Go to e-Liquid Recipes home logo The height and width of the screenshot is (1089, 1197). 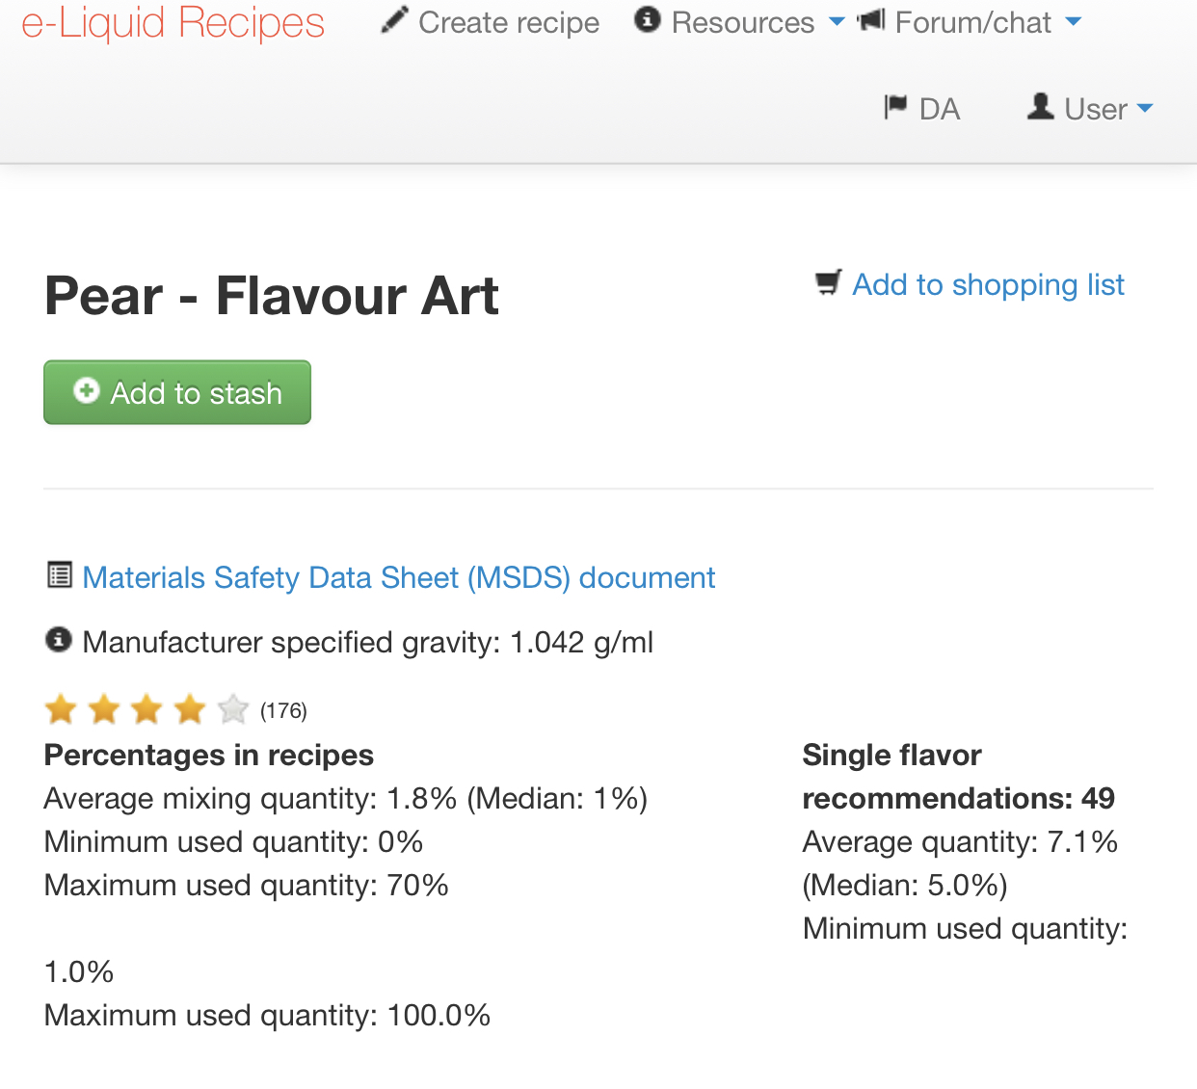click(x=173, y=22)
